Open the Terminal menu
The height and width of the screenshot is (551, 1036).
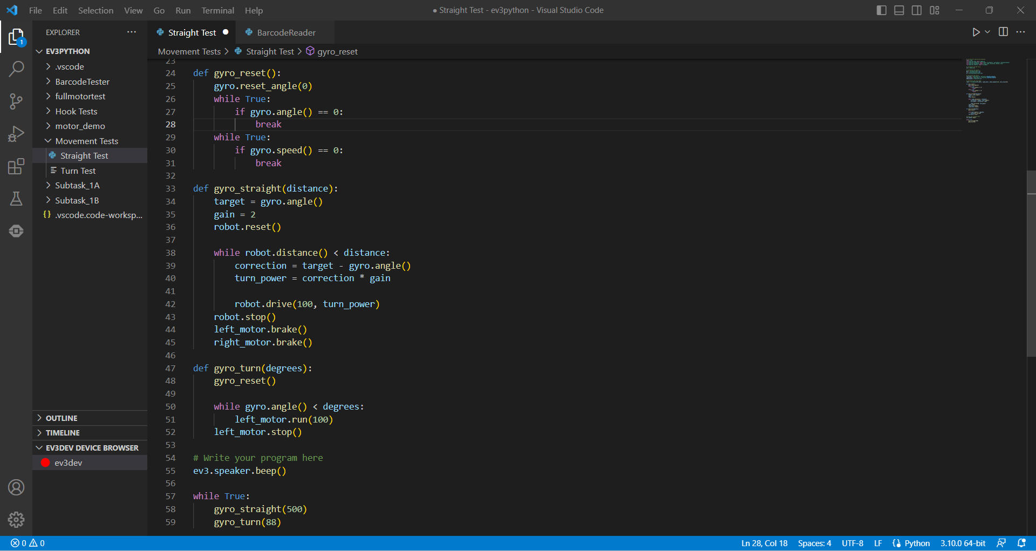[x=217, y=10]
